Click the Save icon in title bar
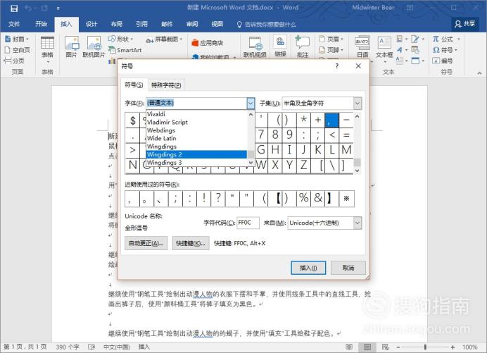 (x=14, y=8)
